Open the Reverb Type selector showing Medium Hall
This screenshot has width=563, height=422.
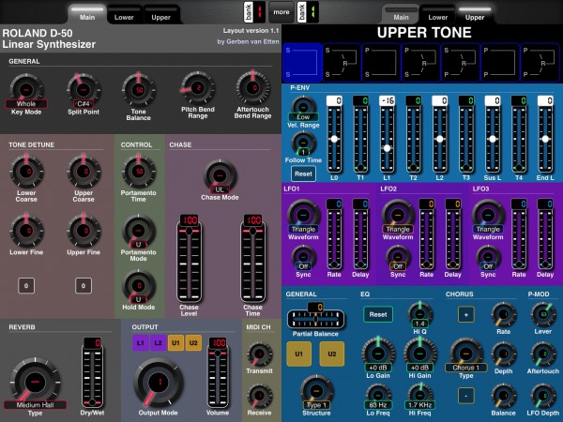[x=36, y=405]
